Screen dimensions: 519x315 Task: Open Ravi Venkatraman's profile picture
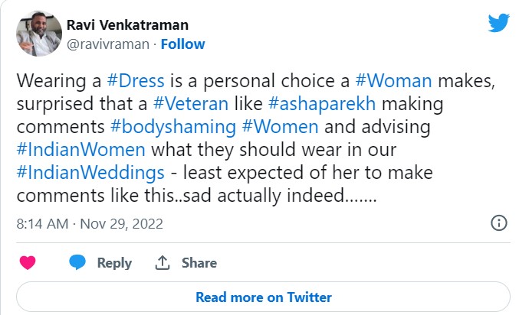(38, 34)
